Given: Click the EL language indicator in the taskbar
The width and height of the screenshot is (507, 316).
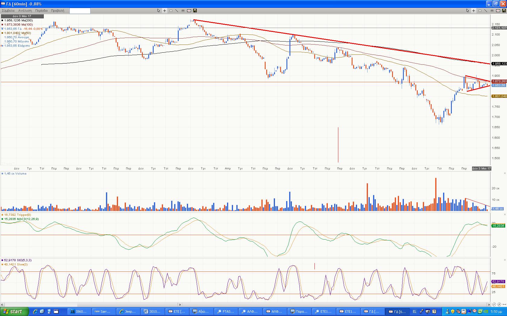Looking at the screenshot, I should click(414, 311).
